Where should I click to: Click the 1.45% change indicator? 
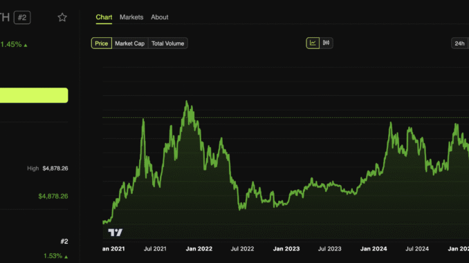pos(14,44)
